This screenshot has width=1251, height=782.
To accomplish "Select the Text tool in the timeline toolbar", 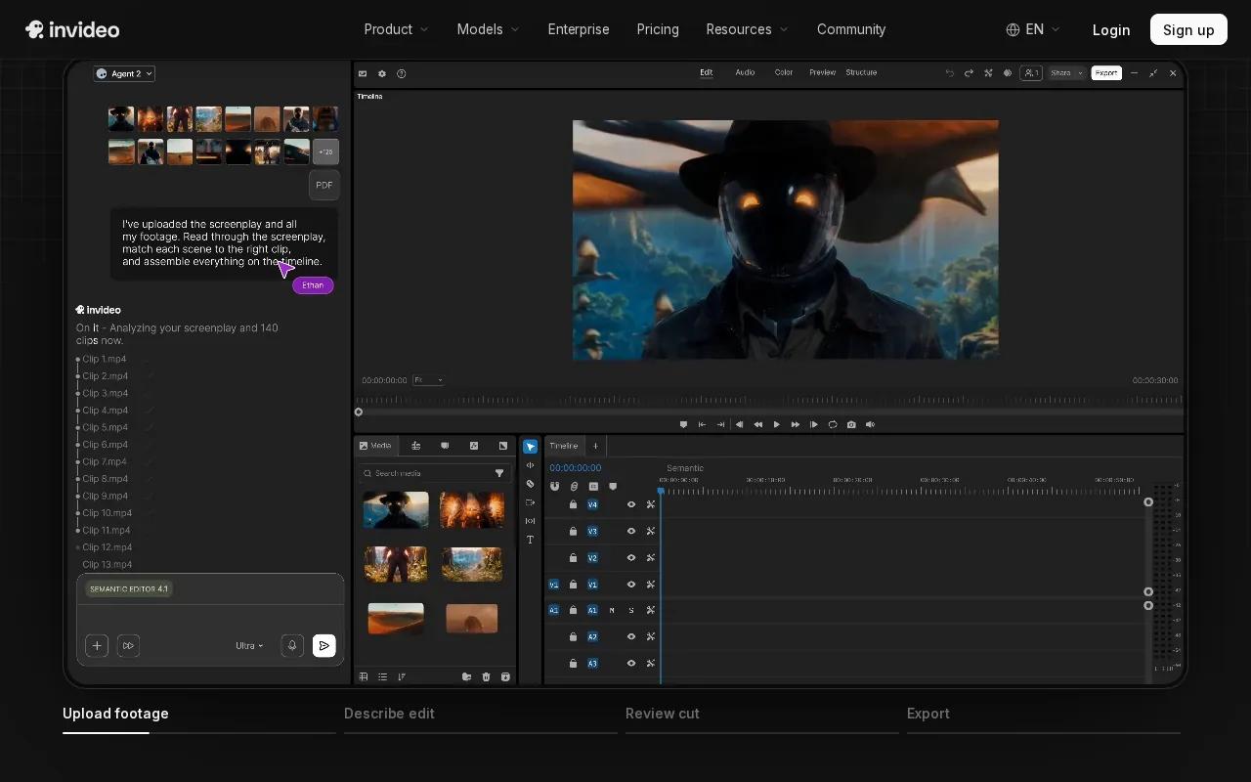I will (530, 540).
